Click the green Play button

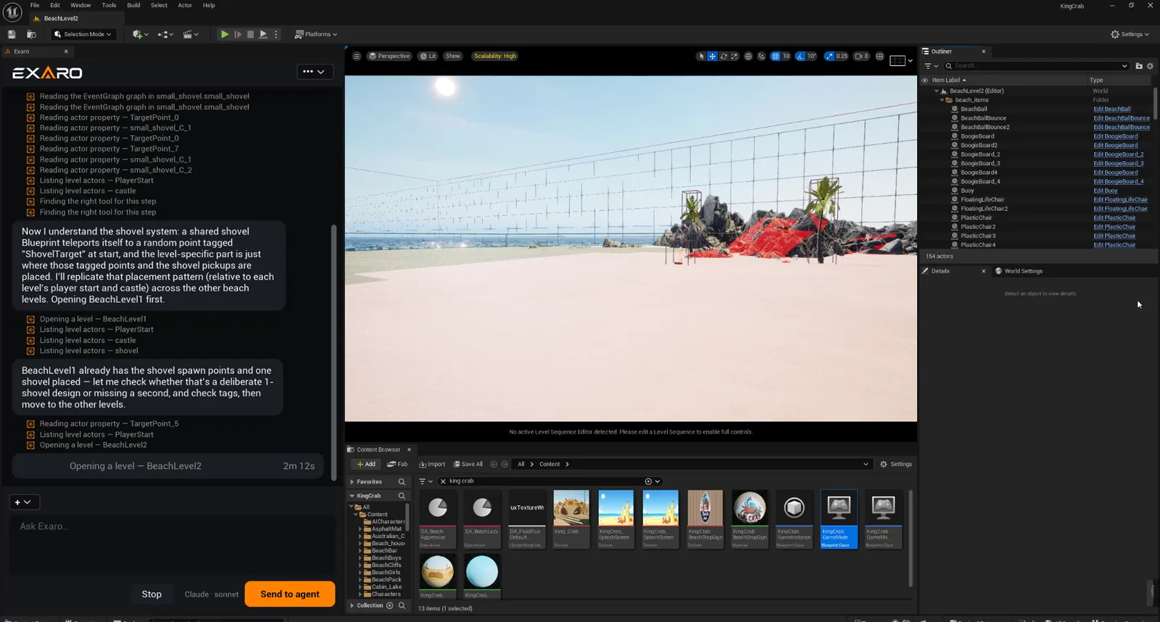225,34
